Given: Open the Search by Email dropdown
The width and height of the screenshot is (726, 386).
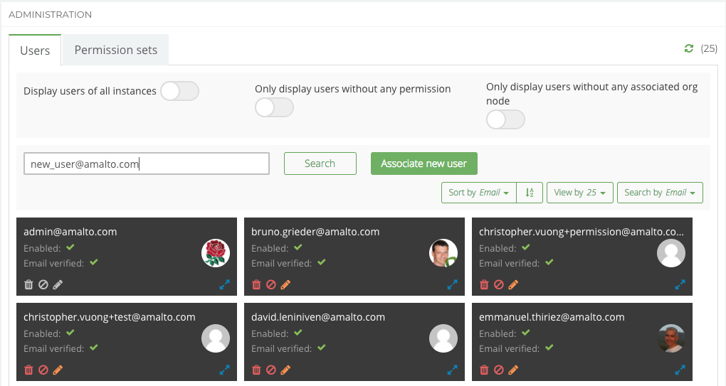Looking at the screenshot, I should point(660,193).
